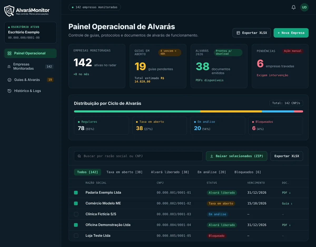Select the Taxa em aberto [38] tab
316x247 pixels.
(x=124, y=172)
